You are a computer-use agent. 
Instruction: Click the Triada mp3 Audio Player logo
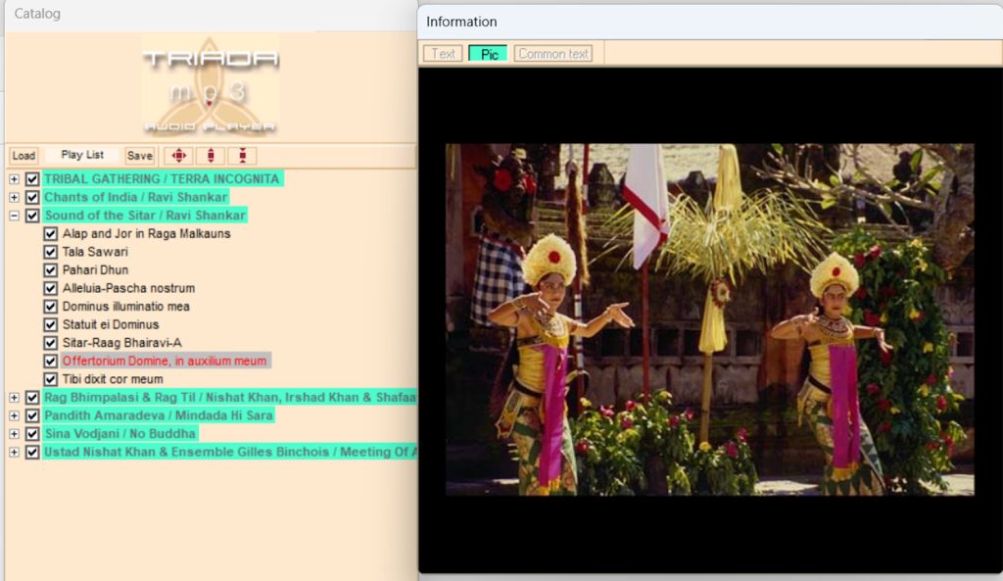(x=211, y=86)
